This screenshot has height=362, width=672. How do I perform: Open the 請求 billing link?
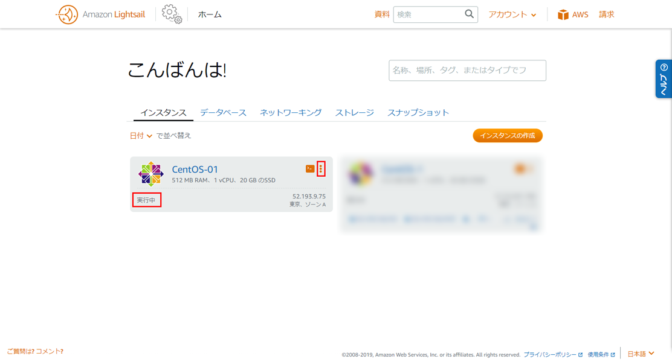(606, 14)
